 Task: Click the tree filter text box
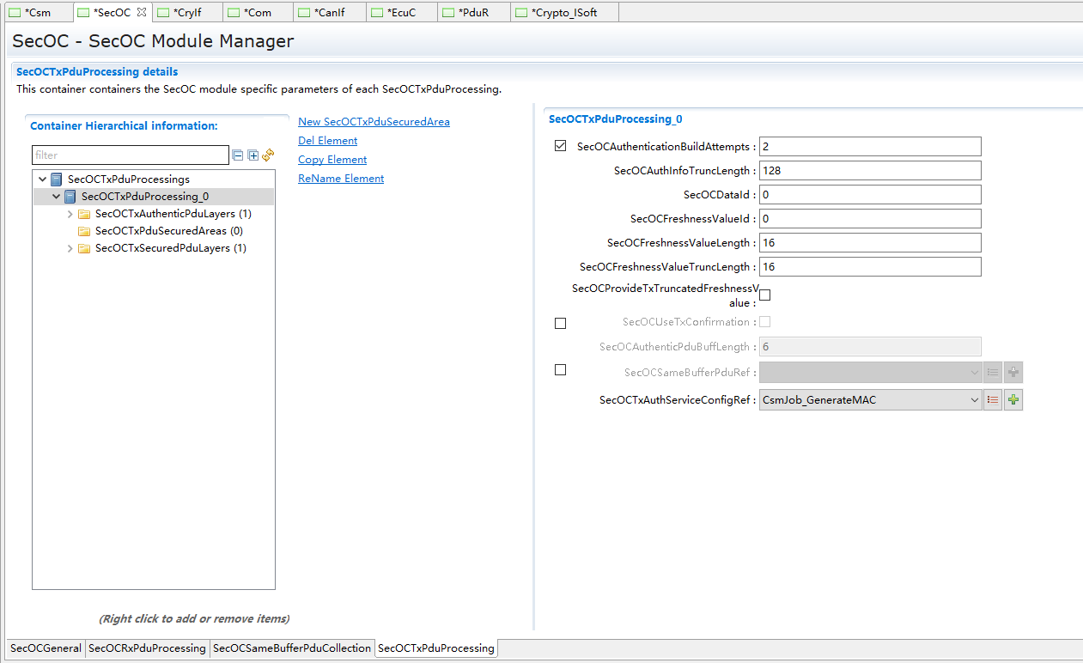[131, 155]
